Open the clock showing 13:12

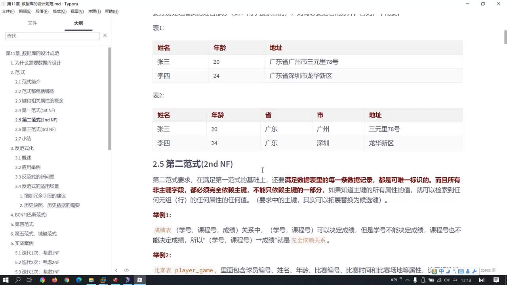(466, 280)
